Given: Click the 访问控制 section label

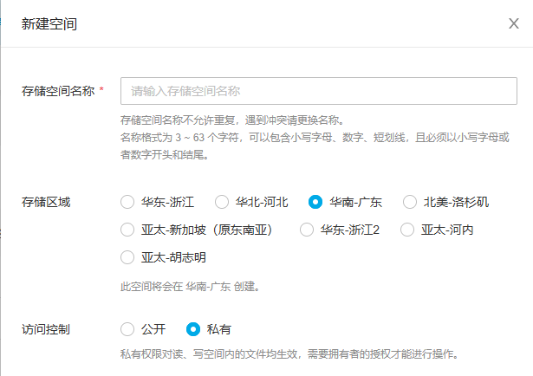Looking at the screenshot, I should pyautogui.click(x=46, y=329).
